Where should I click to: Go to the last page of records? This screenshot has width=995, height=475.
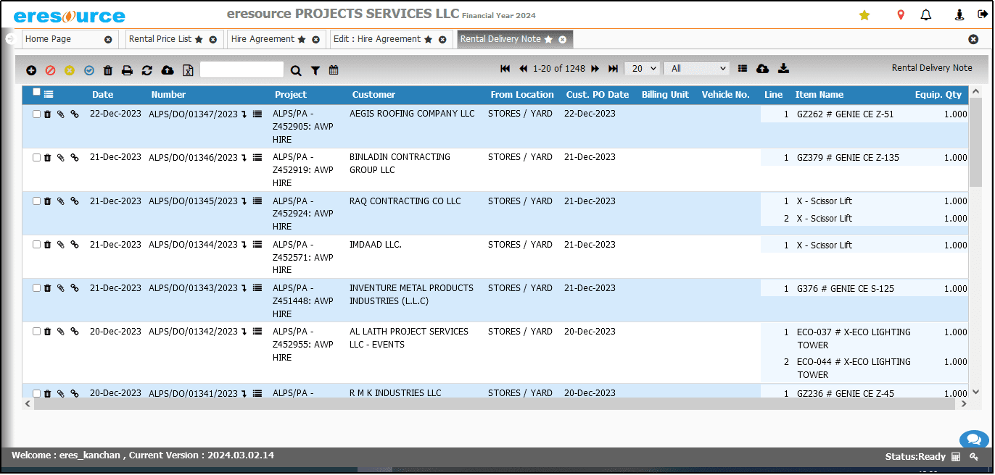point(613,69)
